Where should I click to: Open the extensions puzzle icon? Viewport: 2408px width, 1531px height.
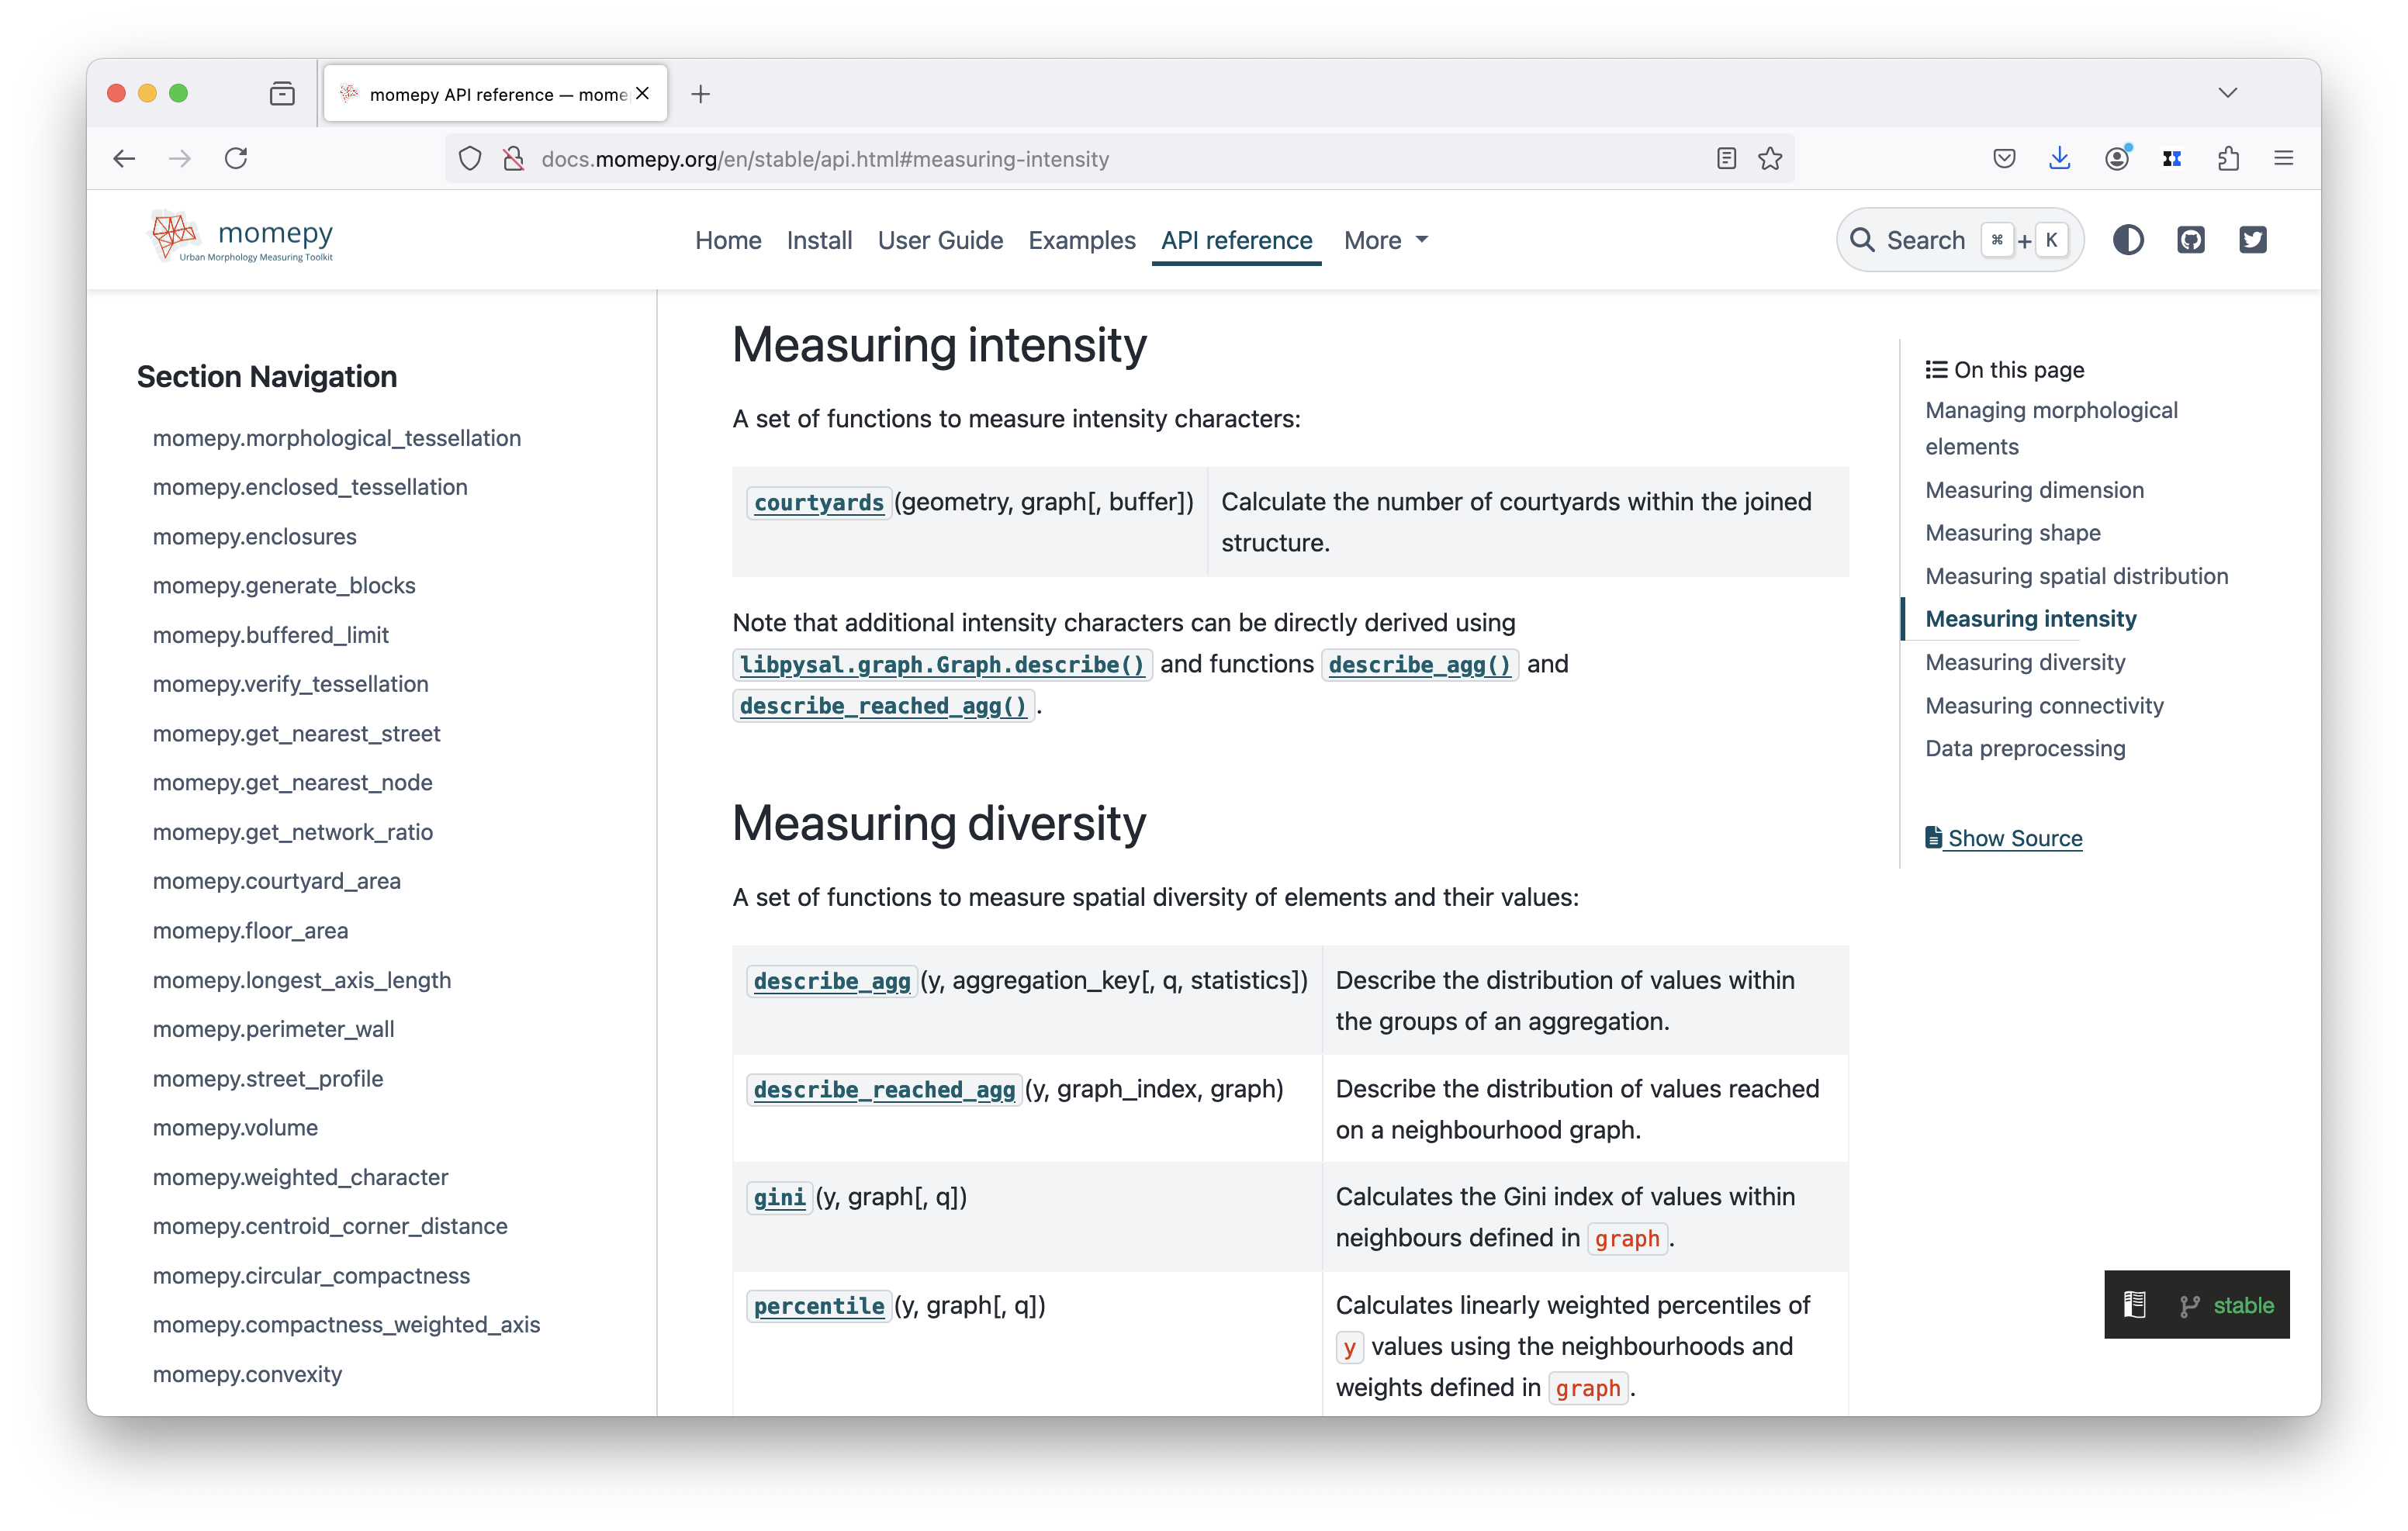[2228, 159]
